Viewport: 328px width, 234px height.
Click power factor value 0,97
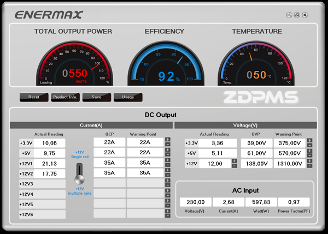(294, 202)
